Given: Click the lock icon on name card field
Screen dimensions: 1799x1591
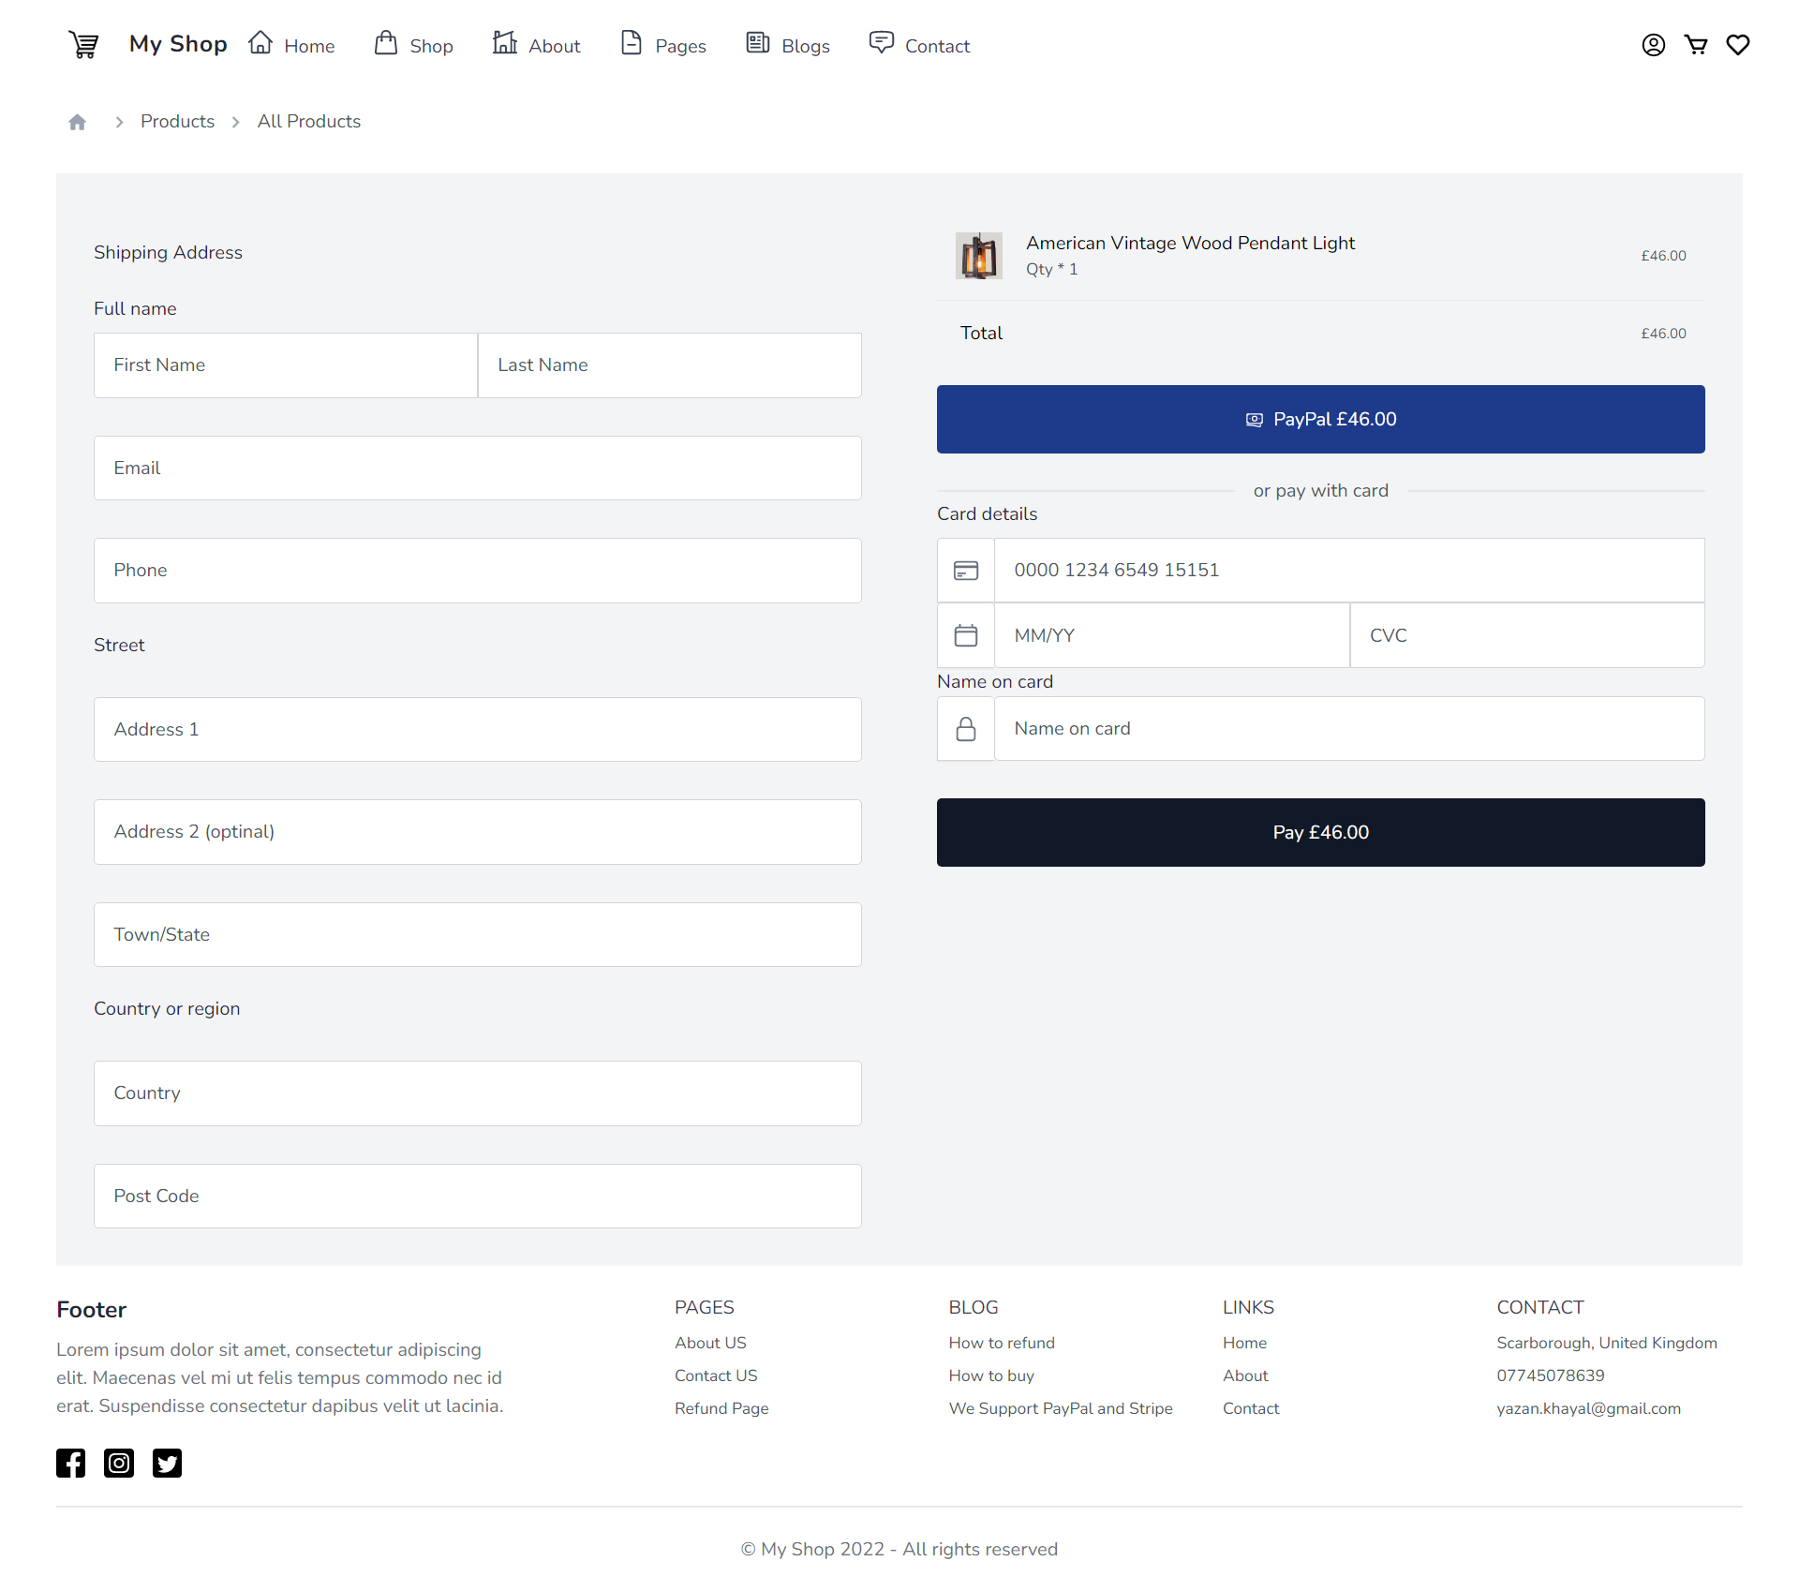Looking at the screenshot, I should [965, 728].
